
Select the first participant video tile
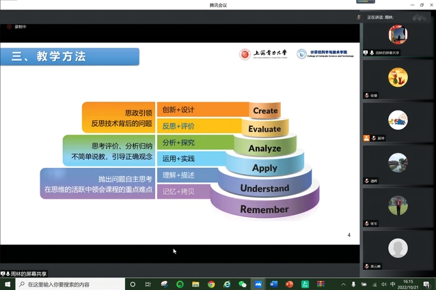[x=398, y=35]
